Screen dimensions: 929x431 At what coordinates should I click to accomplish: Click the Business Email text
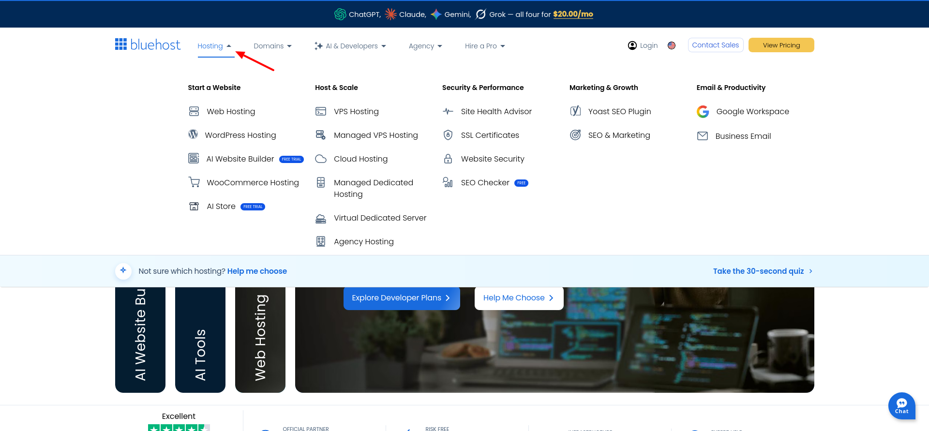pos(743,136)
